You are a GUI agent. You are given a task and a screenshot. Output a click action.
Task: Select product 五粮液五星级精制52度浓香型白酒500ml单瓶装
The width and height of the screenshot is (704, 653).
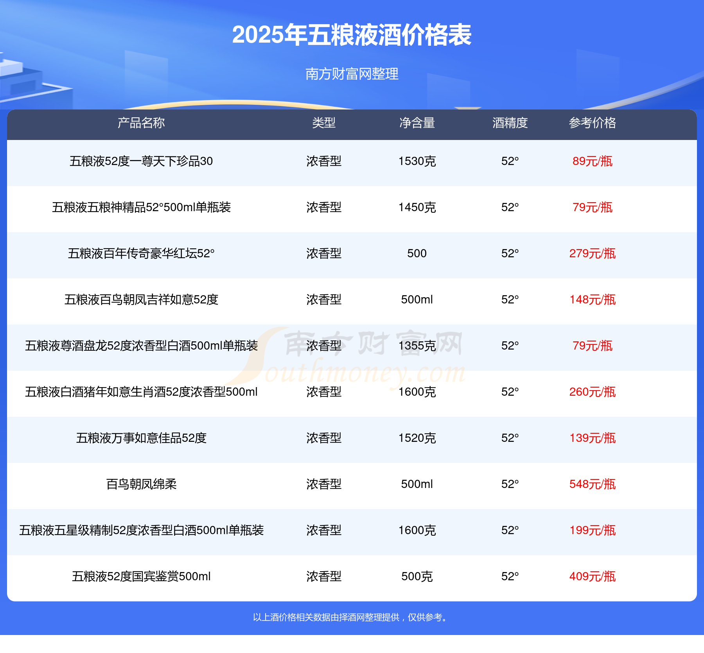click(x=141, y=530)
